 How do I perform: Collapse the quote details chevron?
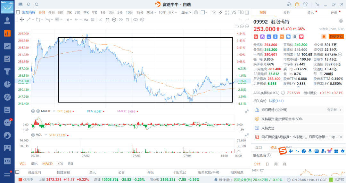pyautogui.click(x=298, y=87)
